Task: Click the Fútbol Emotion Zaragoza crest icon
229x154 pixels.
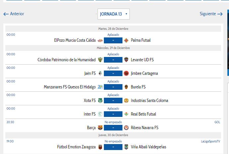Action: coord(100,147)
